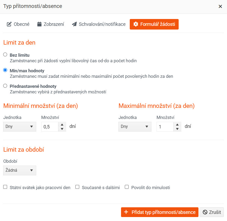This screenshot has width=227, height=221.
Task: Click the calendar icon beside Zobrazení
Action: pos(40,24)
